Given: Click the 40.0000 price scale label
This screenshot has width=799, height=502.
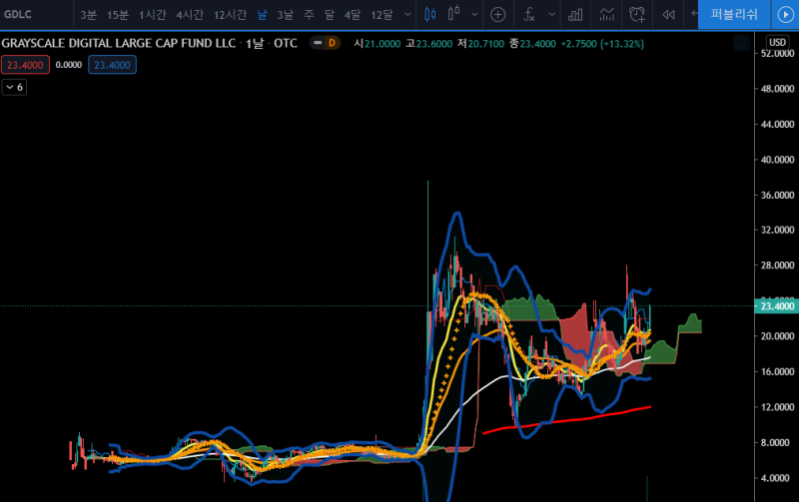Looking at the screenshot, I should 778,160.
